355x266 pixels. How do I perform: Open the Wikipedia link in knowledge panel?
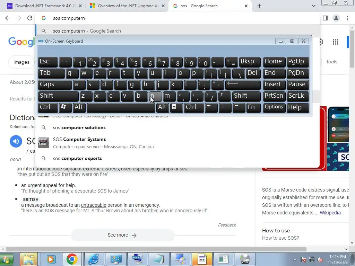click(330, 213)
